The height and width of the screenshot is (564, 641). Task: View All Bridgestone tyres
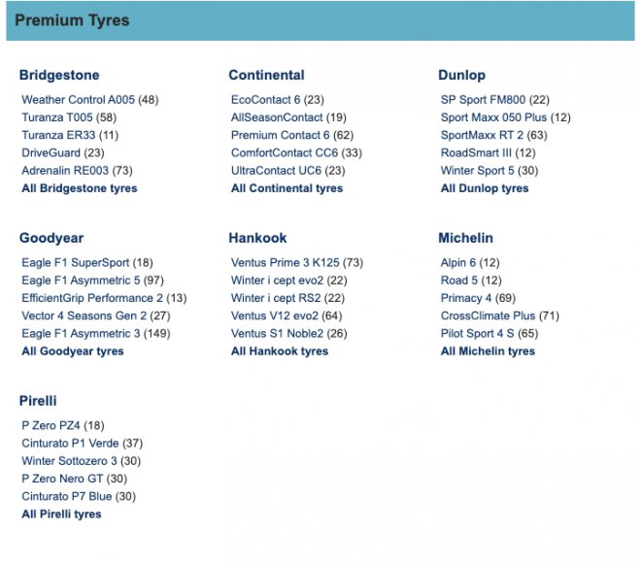pos(79,188)
